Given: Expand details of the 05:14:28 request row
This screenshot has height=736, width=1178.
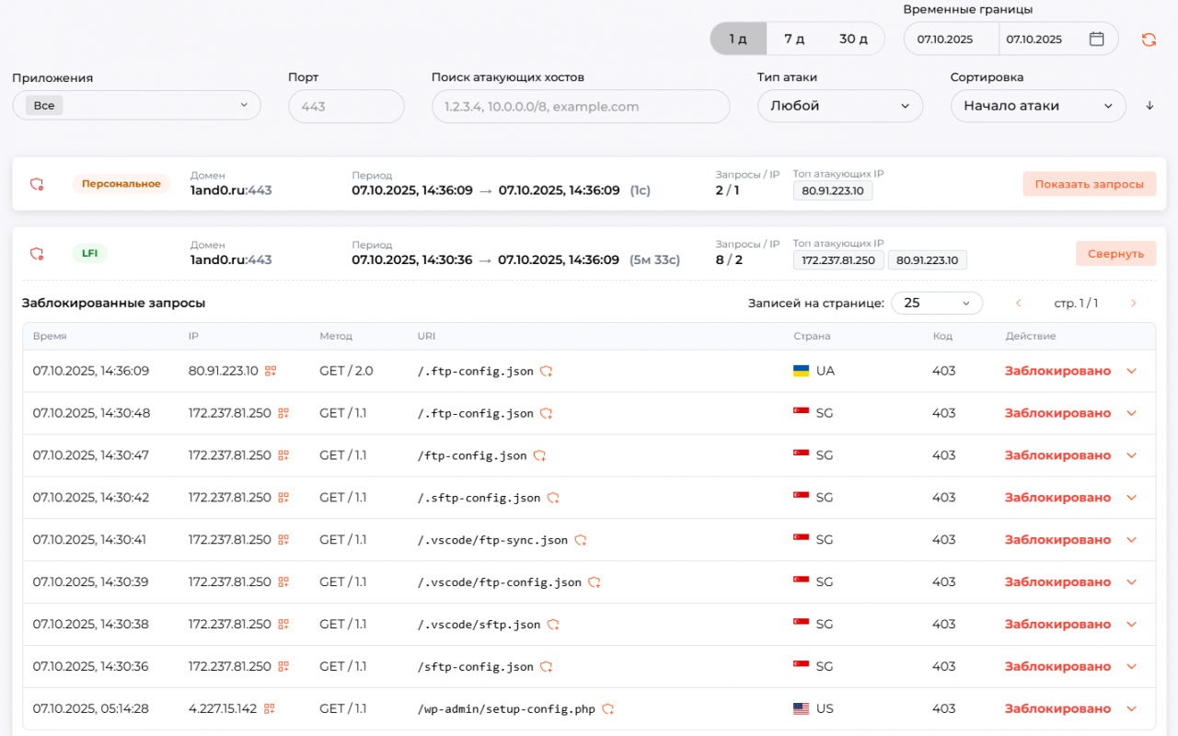Looking at the screenshot, I should tap(1132, 709).
